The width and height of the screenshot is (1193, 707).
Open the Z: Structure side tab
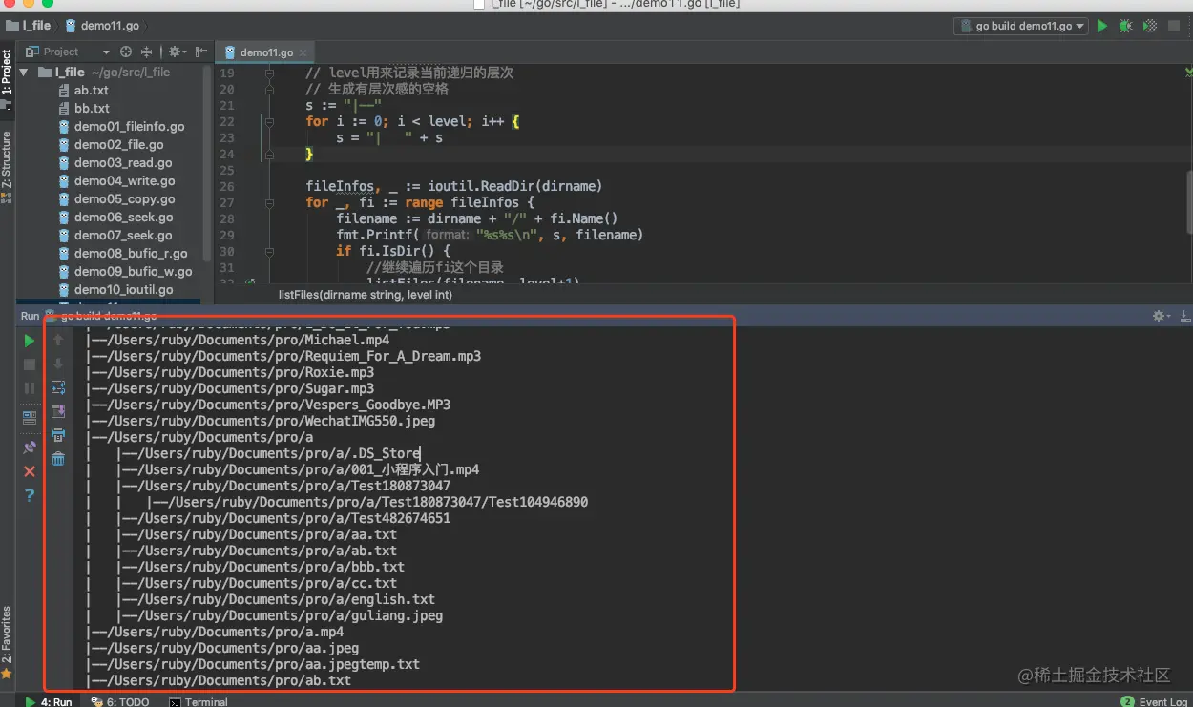(x=7, y=167)
